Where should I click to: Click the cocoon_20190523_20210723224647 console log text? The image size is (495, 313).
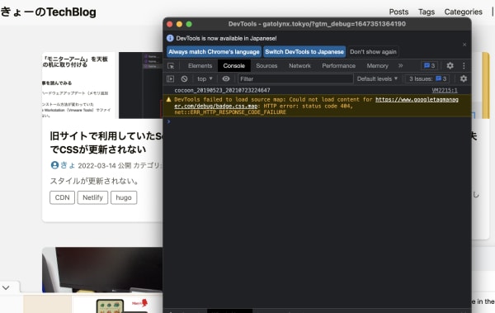(x=222, y=90)
